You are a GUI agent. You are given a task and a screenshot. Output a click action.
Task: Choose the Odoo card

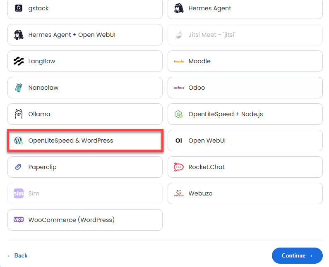tap(245, 88)
